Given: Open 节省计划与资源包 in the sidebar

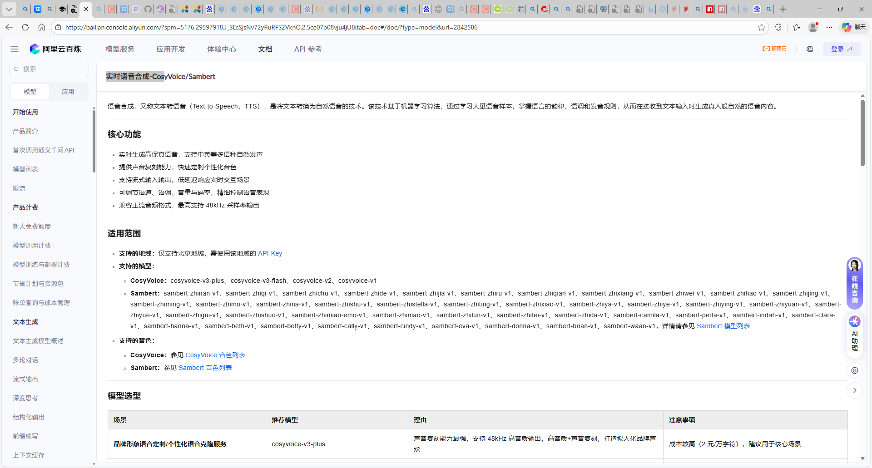Looking at the screenshot, I should click(x=38, y=284).
